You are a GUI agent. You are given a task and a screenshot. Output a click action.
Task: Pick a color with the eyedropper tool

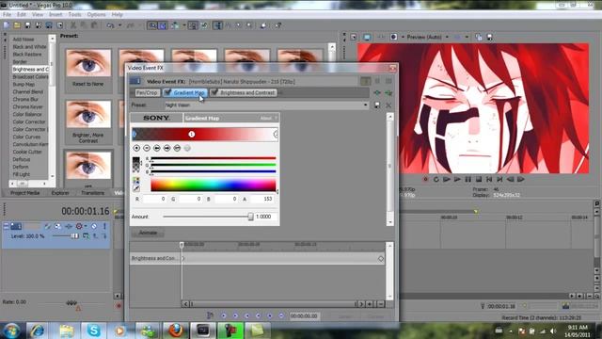pos(136,188)
